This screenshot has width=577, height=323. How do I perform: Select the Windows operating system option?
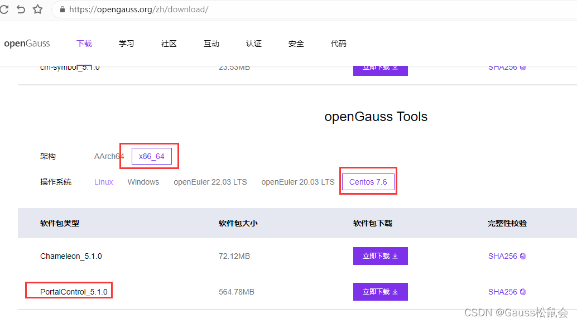click(x=143, y=182)
